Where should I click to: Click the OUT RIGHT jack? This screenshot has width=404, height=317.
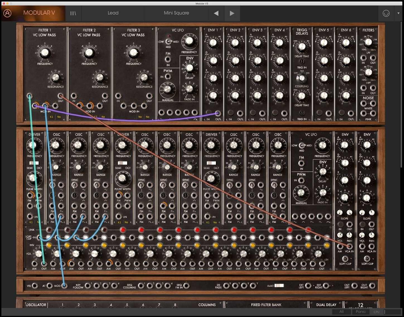372,285
